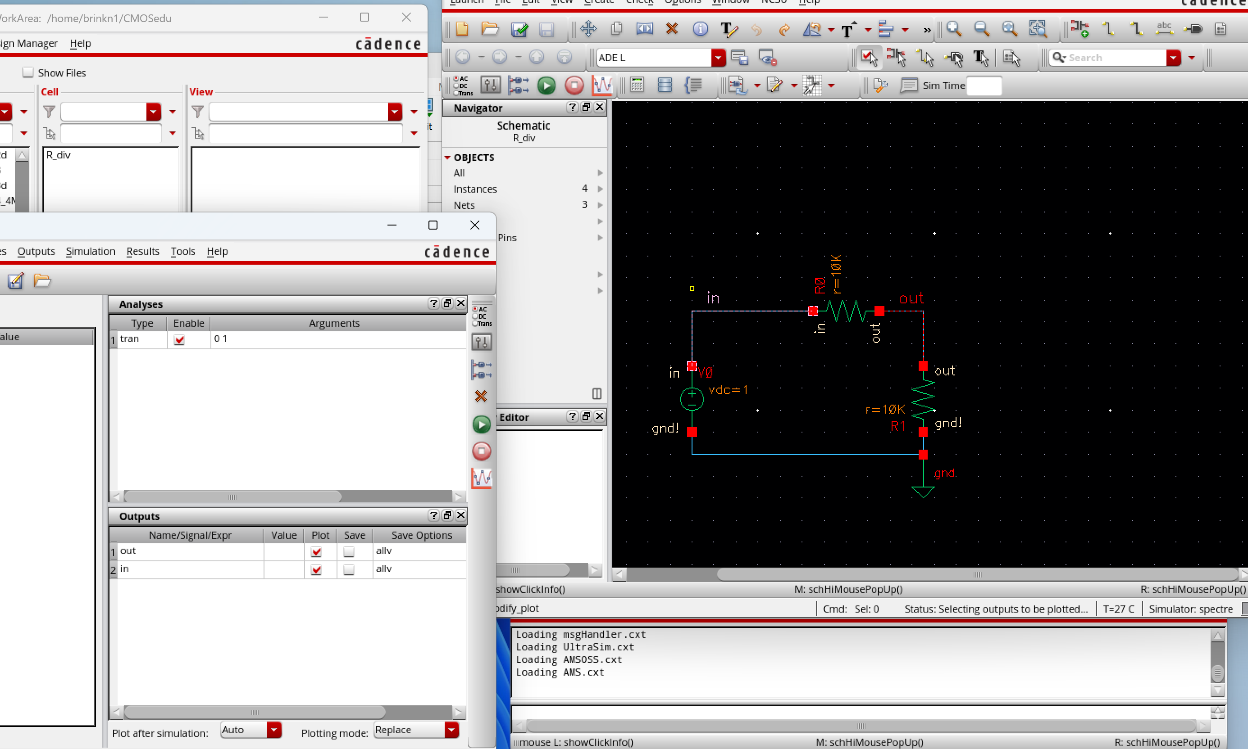1248x749 pixels.
Task: Open the Plotting mode Replace dropdown
Action: click(451, 729)
